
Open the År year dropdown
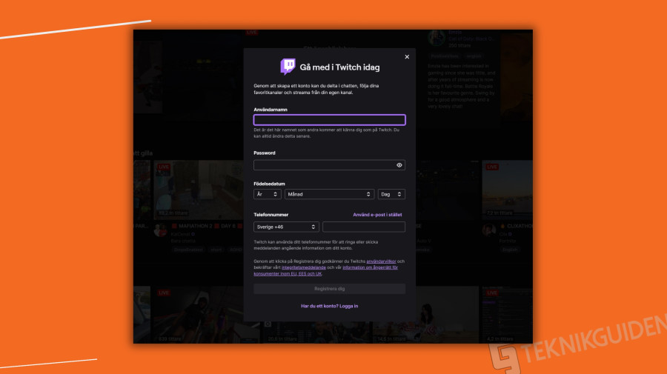pos(267,194)
